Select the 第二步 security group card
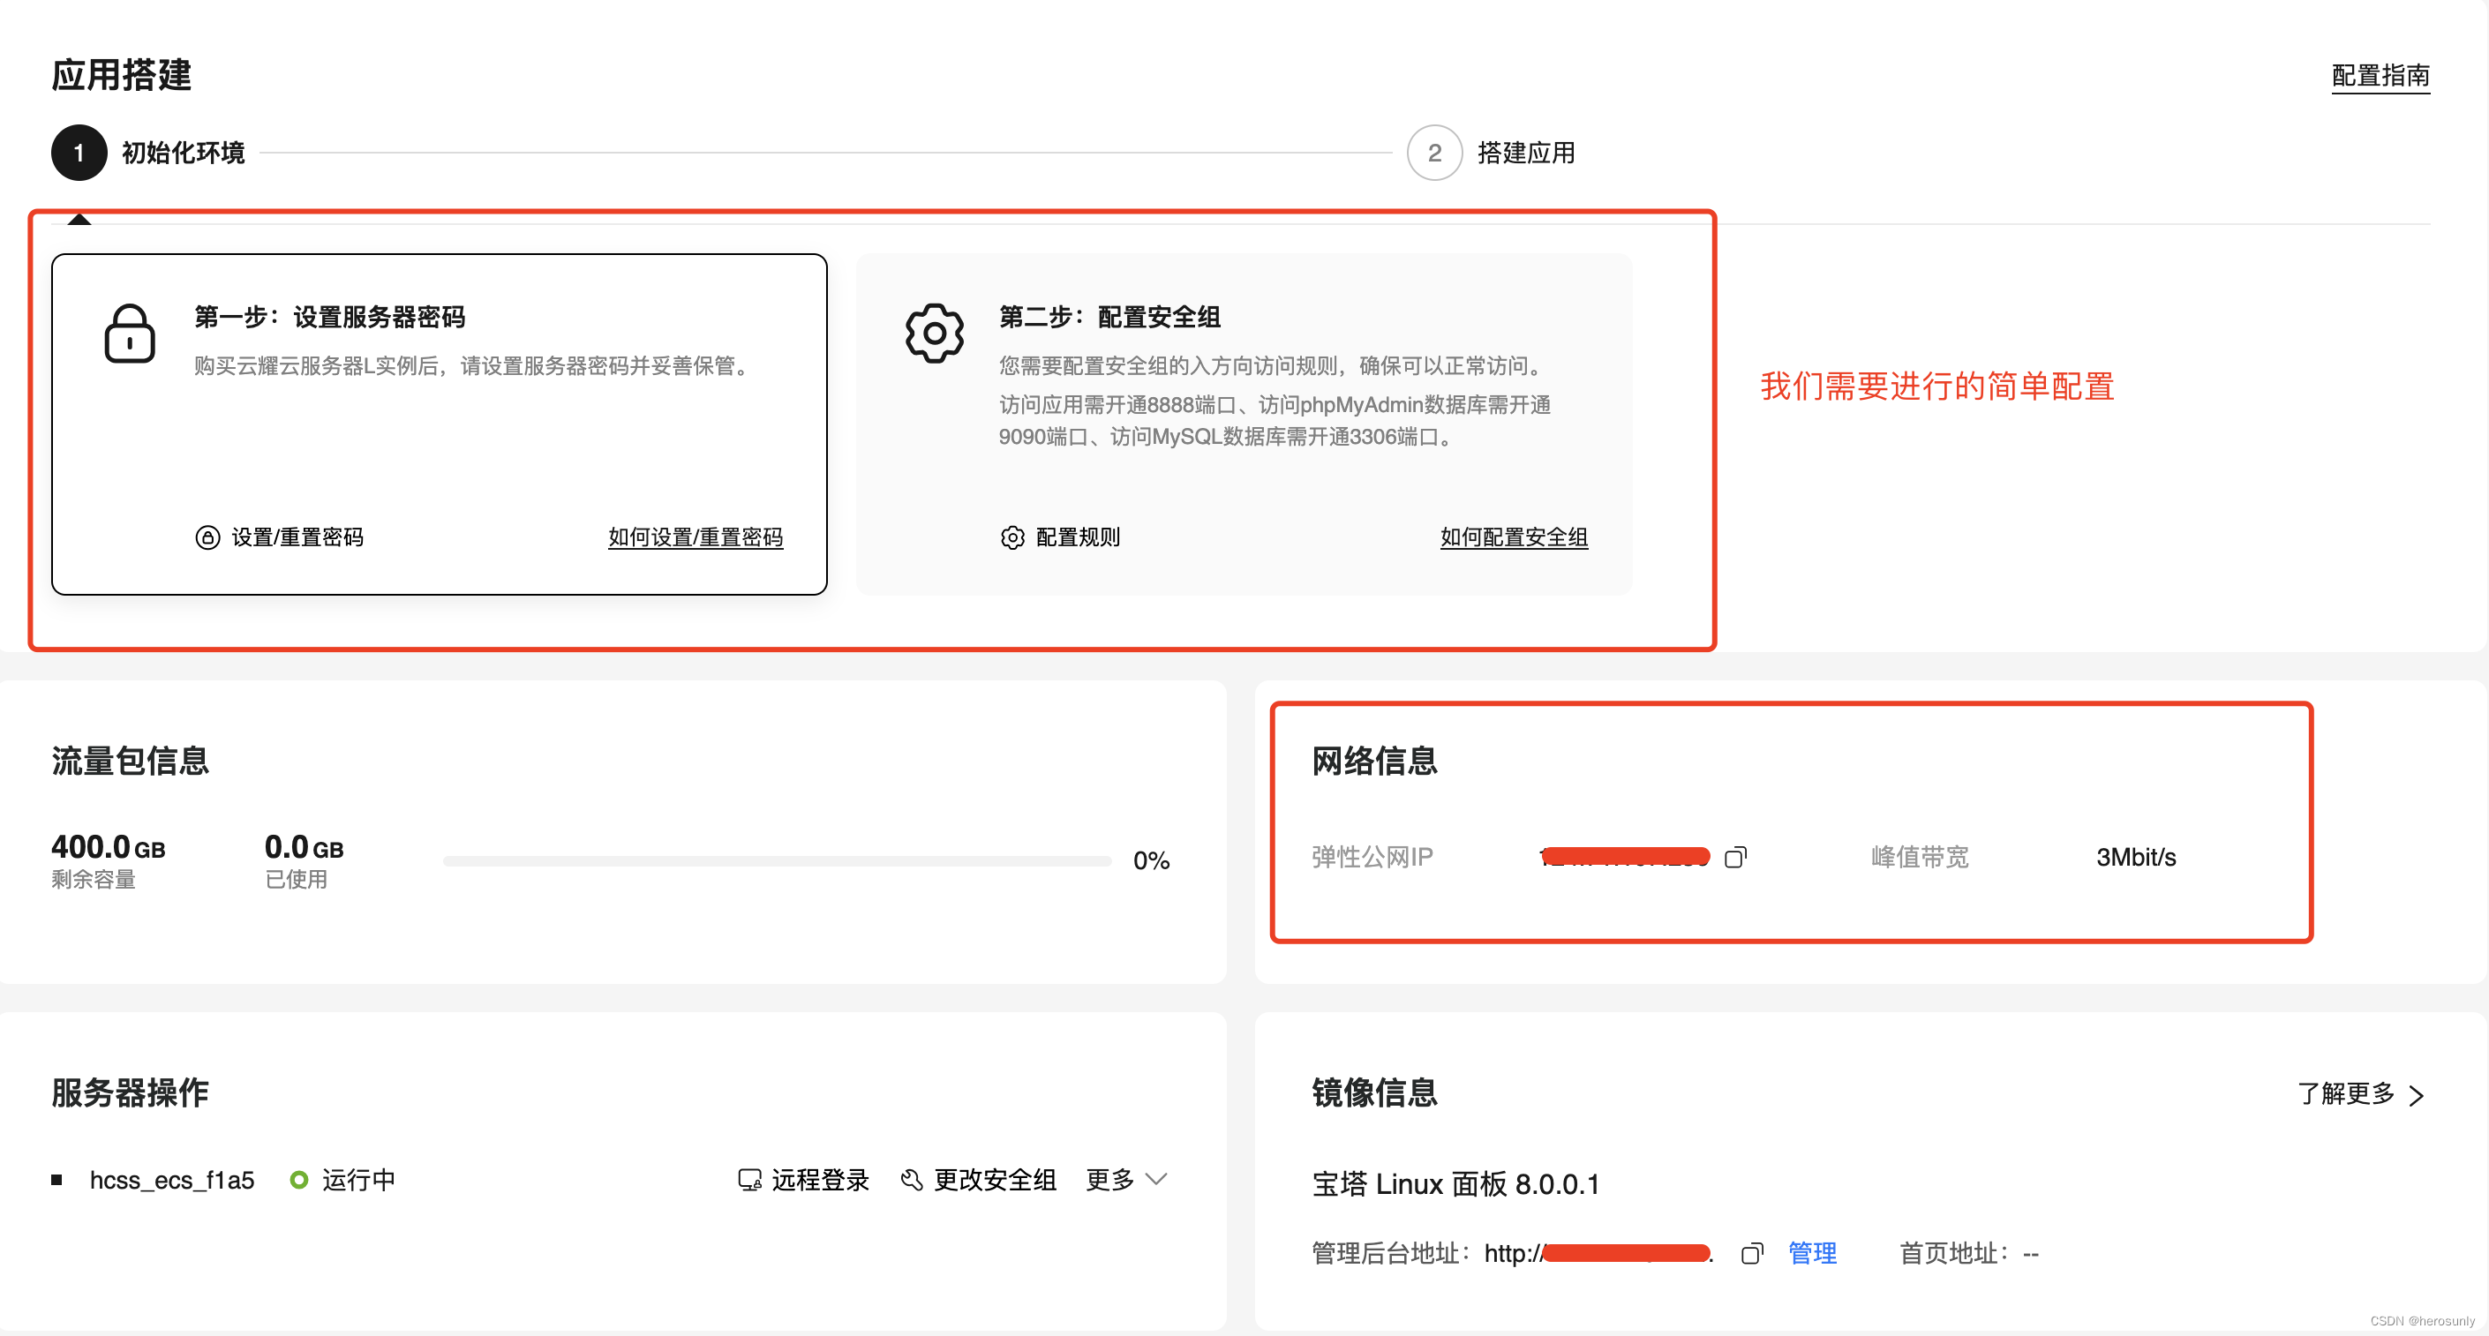 pos(1244,424)
